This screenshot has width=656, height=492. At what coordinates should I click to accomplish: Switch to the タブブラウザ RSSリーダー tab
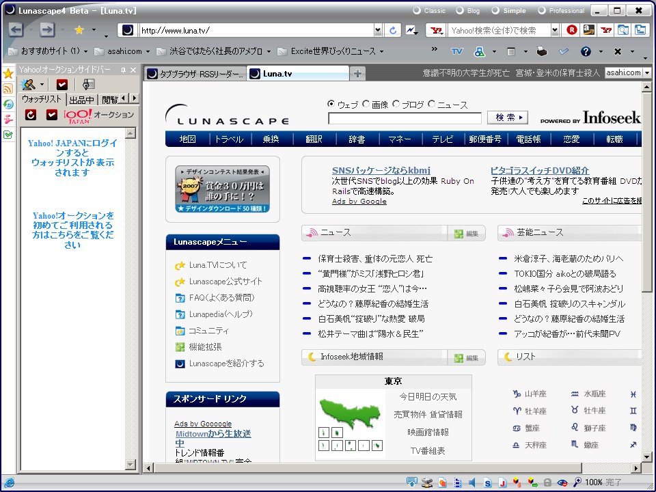point(195,74)
